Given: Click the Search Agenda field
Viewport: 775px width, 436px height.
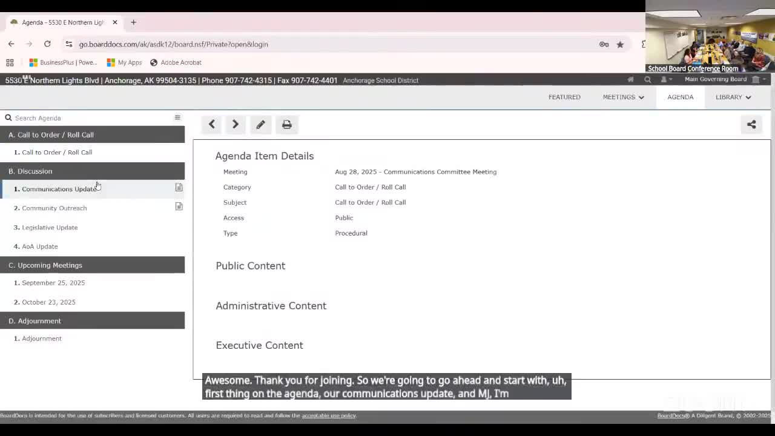Looking at the screenshot, I should pos(91,118).
